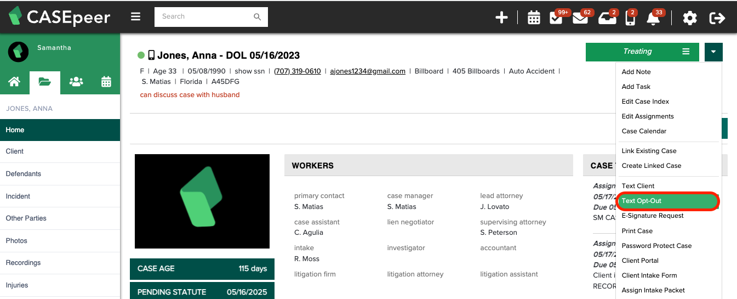This screenshot has width=737, height=299.
Task: Click the CASE AGE 115 days bar
Action: point(202,269)
